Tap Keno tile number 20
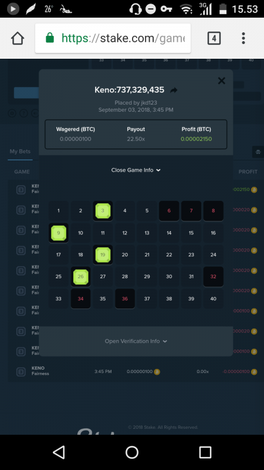264x470 pixels. pyautogui.click(x=125, y=255)
